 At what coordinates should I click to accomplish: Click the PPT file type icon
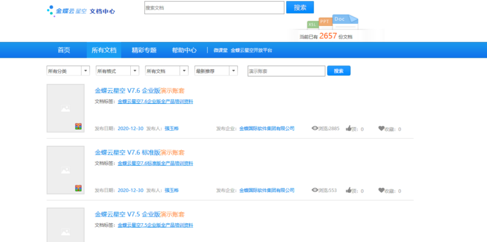(325, 21)
